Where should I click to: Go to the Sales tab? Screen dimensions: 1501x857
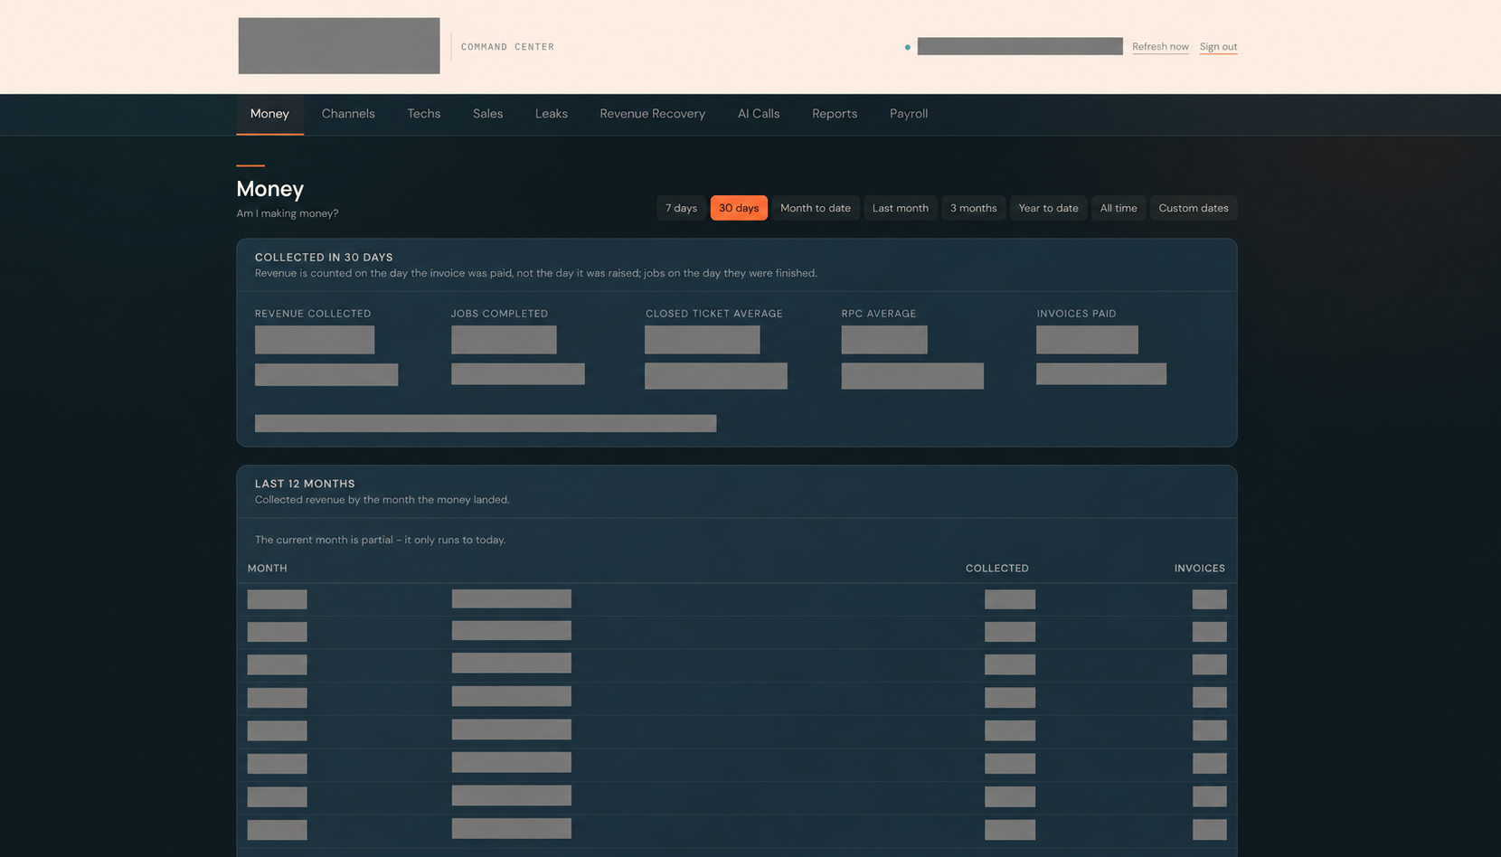coord(487,114)
